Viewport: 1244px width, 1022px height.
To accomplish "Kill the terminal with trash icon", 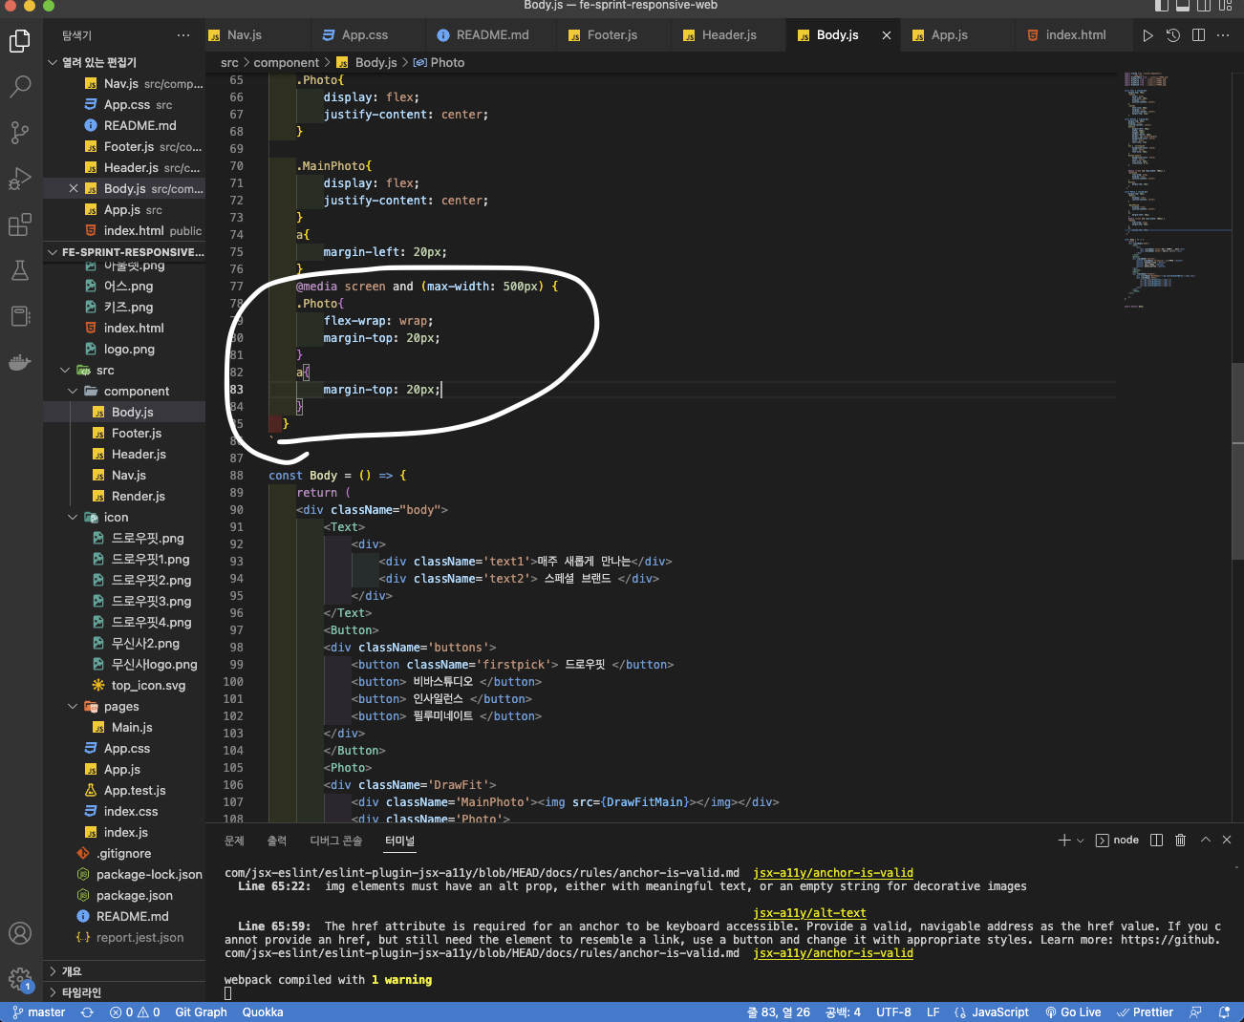I will [x=1180, y=840].
